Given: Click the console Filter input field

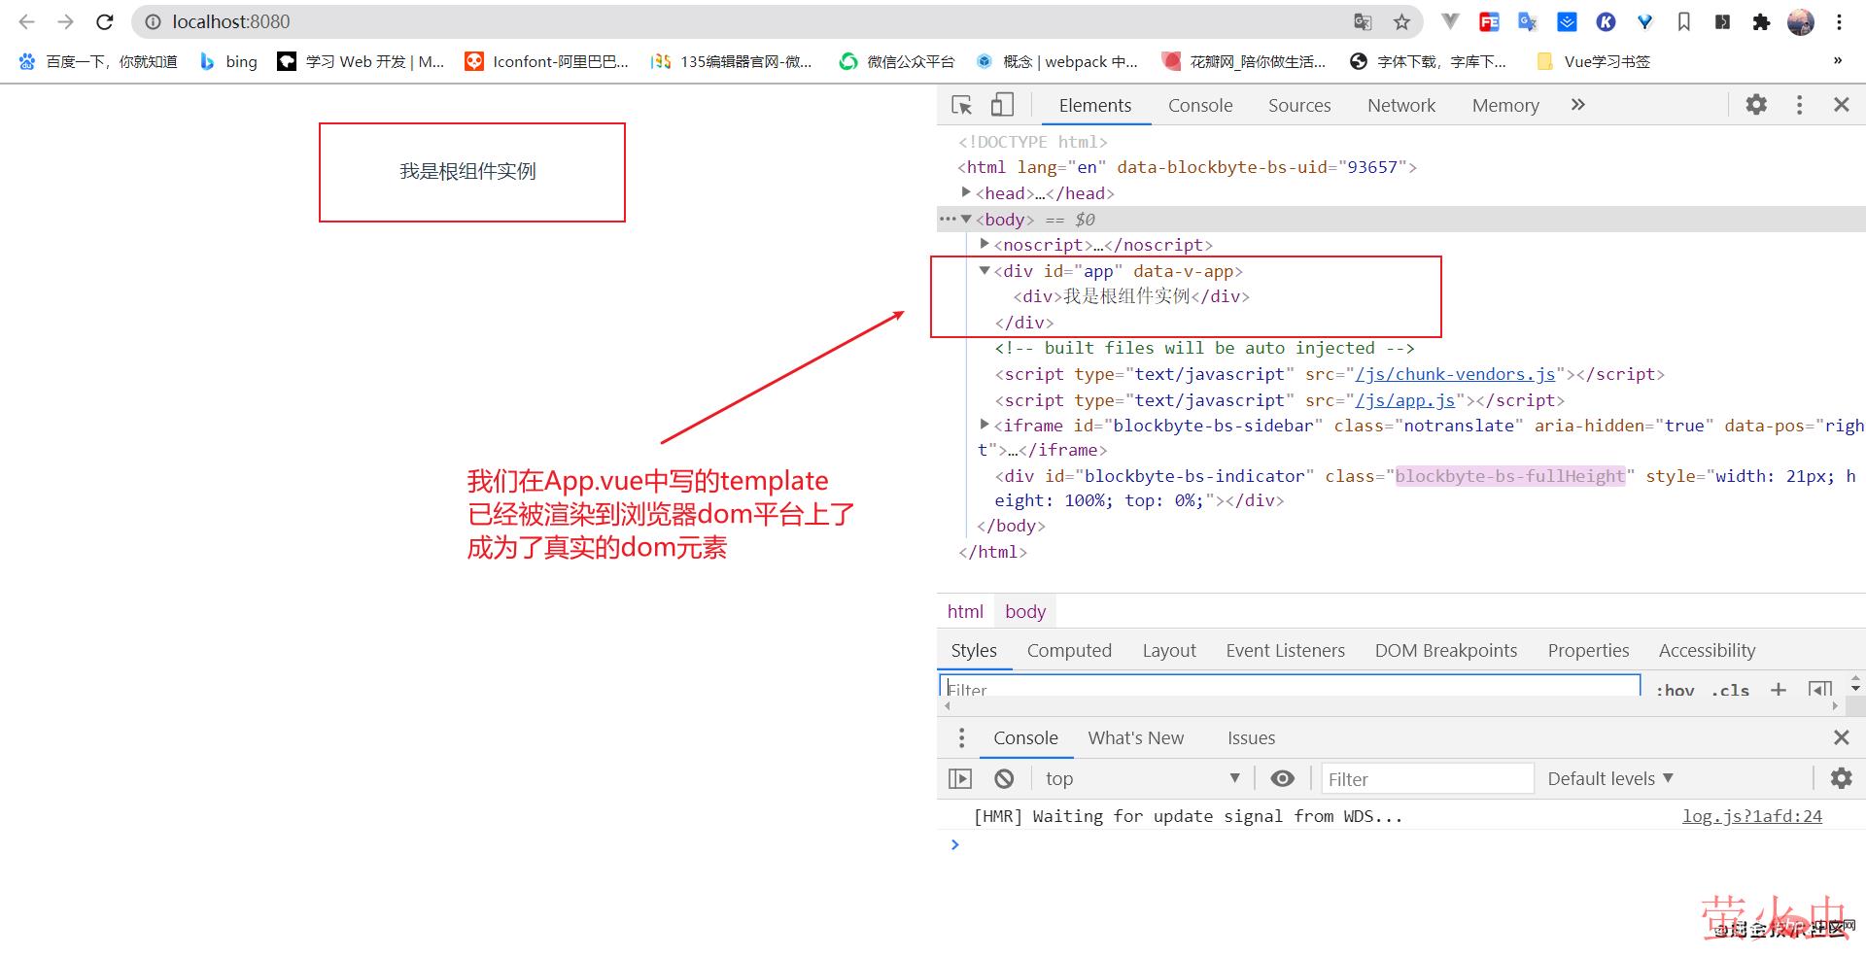Looking at the screenshot, I should tap(1425, 778).
